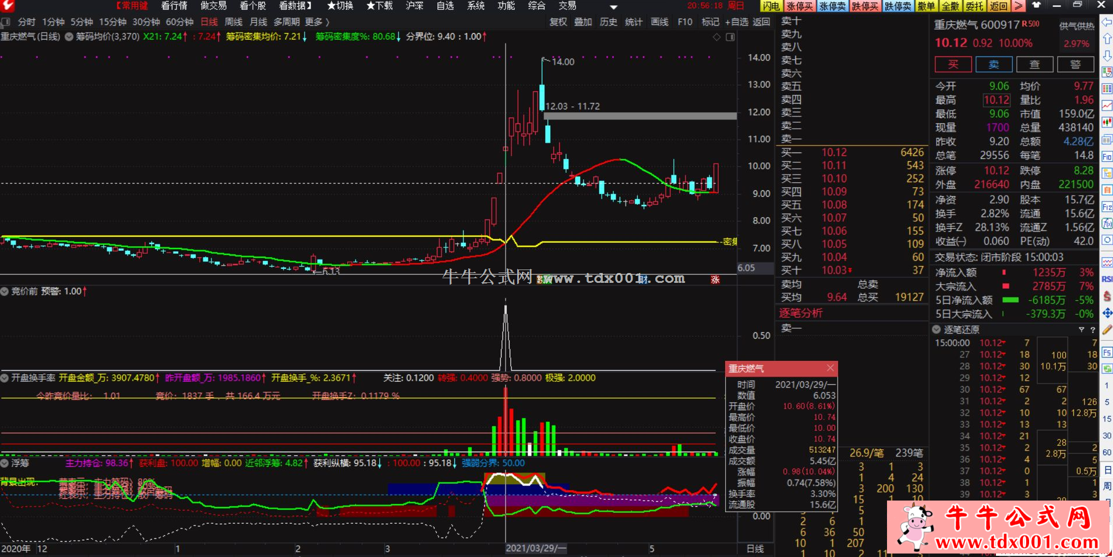The image size is (1113, 557).
Task: Toggle the 开盘换手率 indicator circle button
Action: click(x=5, y=378)
